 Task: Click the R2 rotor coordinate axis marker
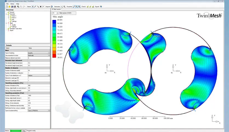pyautogui.click(x=176, y=69)
